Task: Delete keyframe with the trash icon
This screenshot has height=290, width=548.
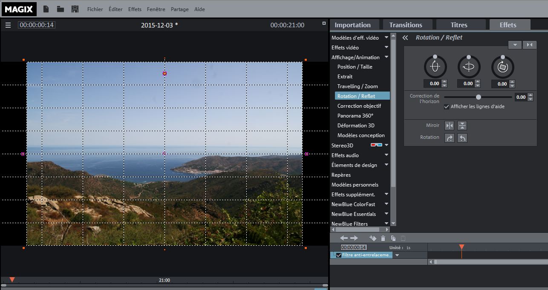Action: 383,238
